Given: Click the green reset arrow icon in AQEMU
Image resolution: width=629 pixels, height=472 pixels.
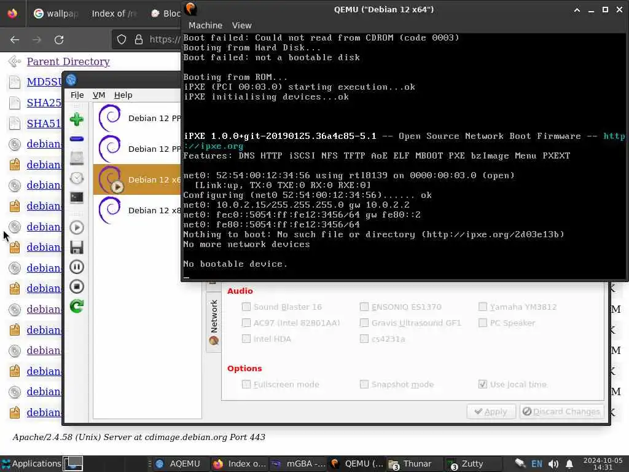Looking at the screenshot, I should pyautogui.click(x=77, y=306).
